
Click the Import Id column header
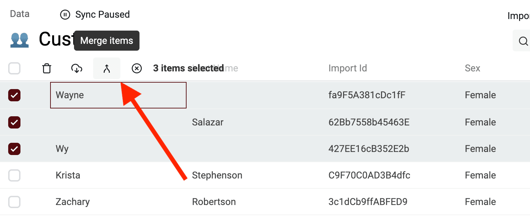pyautogui.click(x=348, y=68)
